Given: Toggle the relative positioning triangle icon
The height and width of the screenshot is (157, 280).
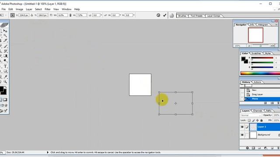Looking at the screenshot, I should click(x=32, y=15).
